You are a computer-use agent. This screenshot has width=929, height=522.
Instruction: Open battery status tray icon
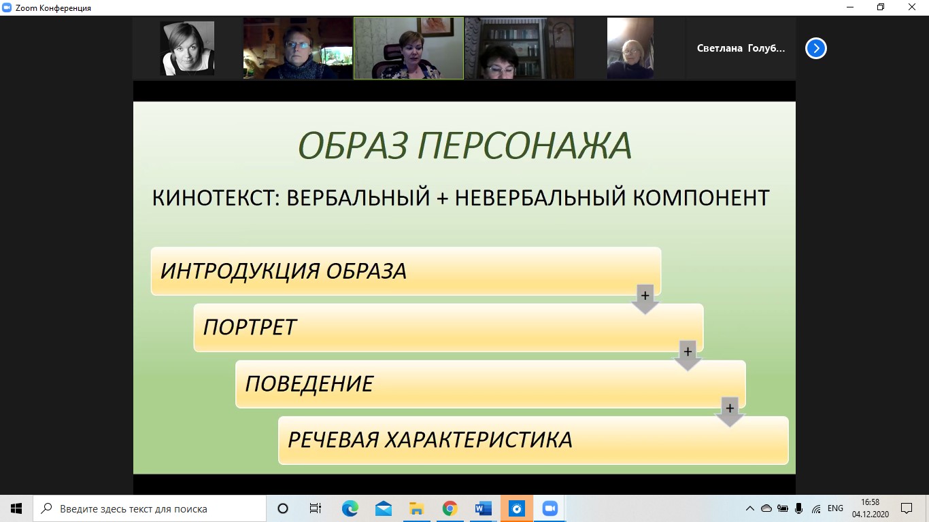click(x=783, y=508)
